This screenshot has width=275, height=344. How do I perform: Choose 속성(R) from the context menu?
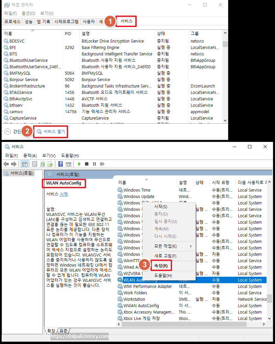pos(161,266)
